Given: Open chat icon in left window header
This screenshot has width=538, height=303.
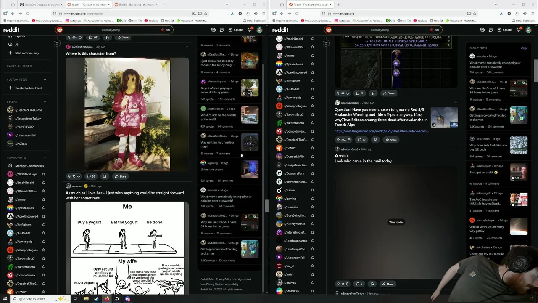Looking at the screenshot, I should click(x=222, y=30).
